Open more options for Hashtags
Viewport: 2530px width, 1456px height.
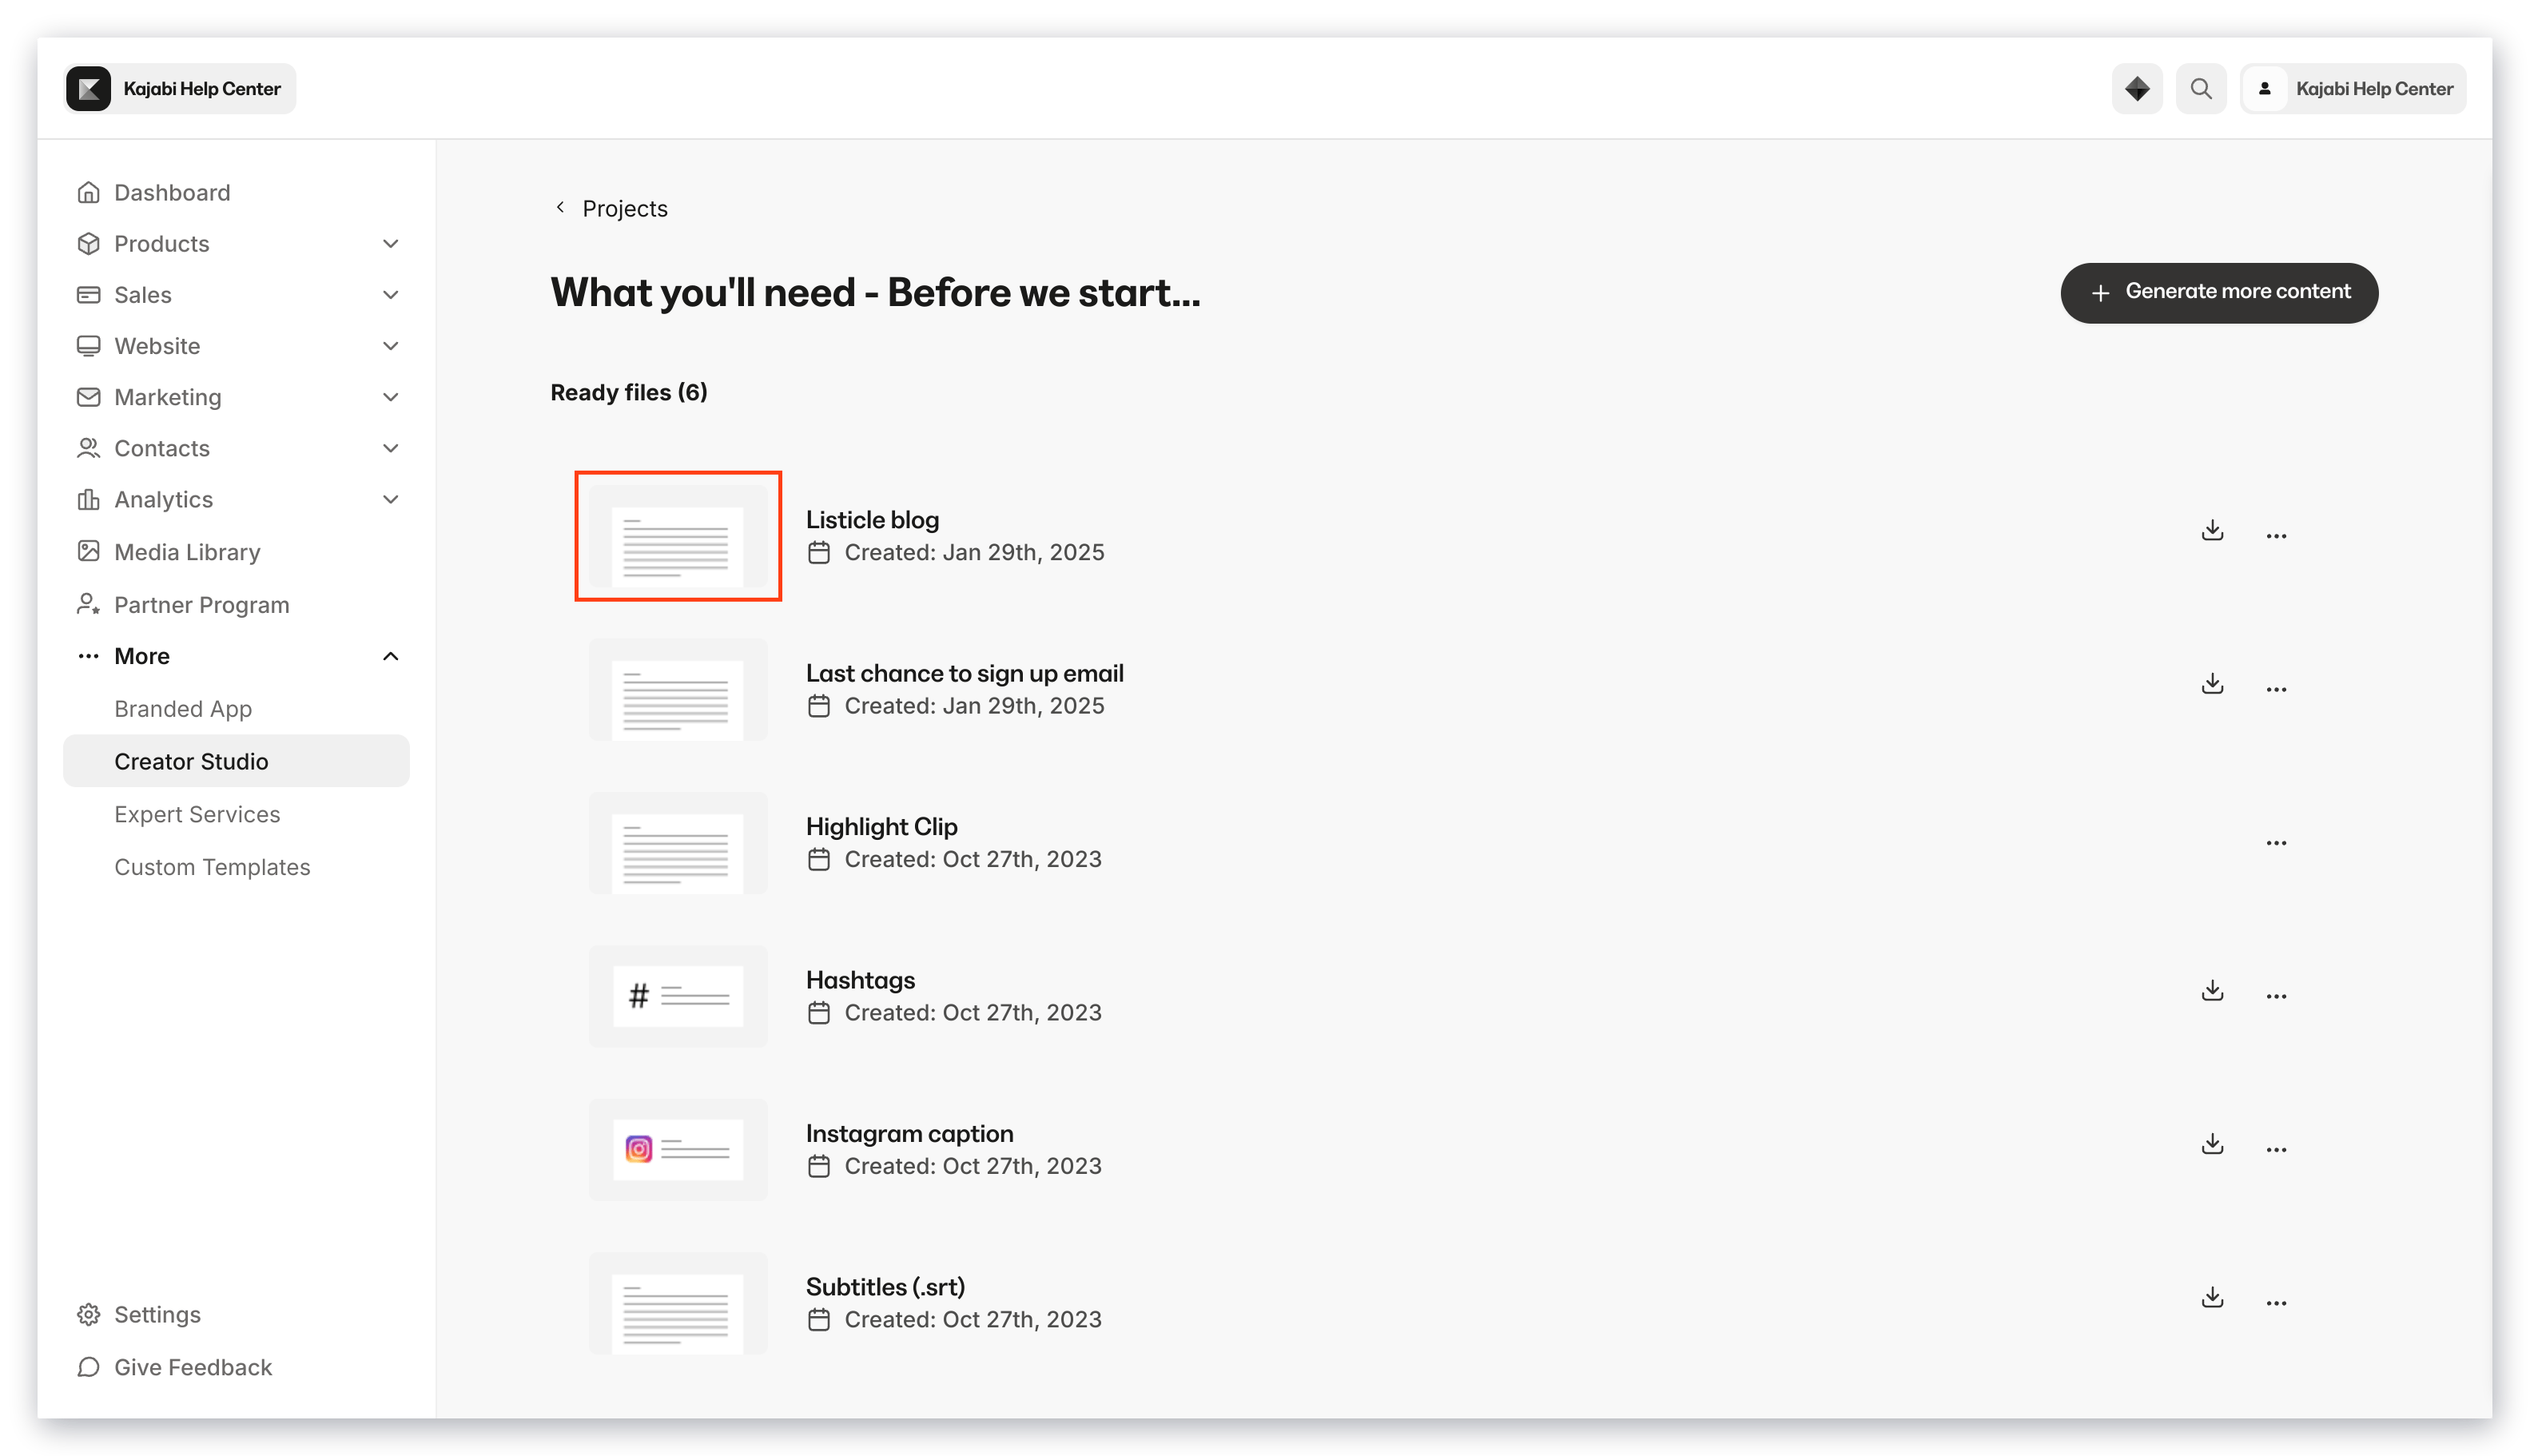click(x=2276, y=997)
